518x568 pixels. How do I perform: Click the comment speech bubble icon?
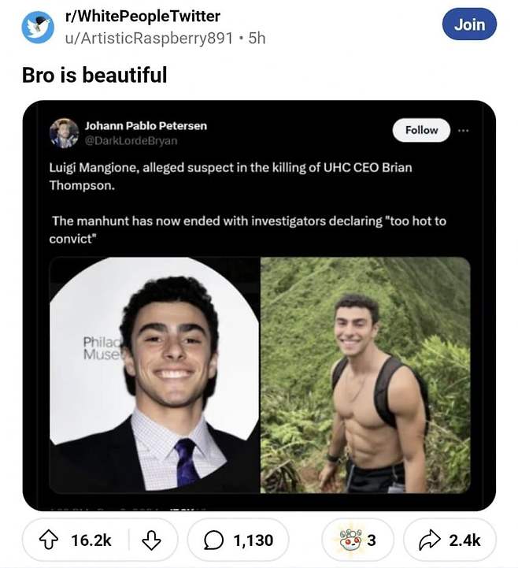213,540
